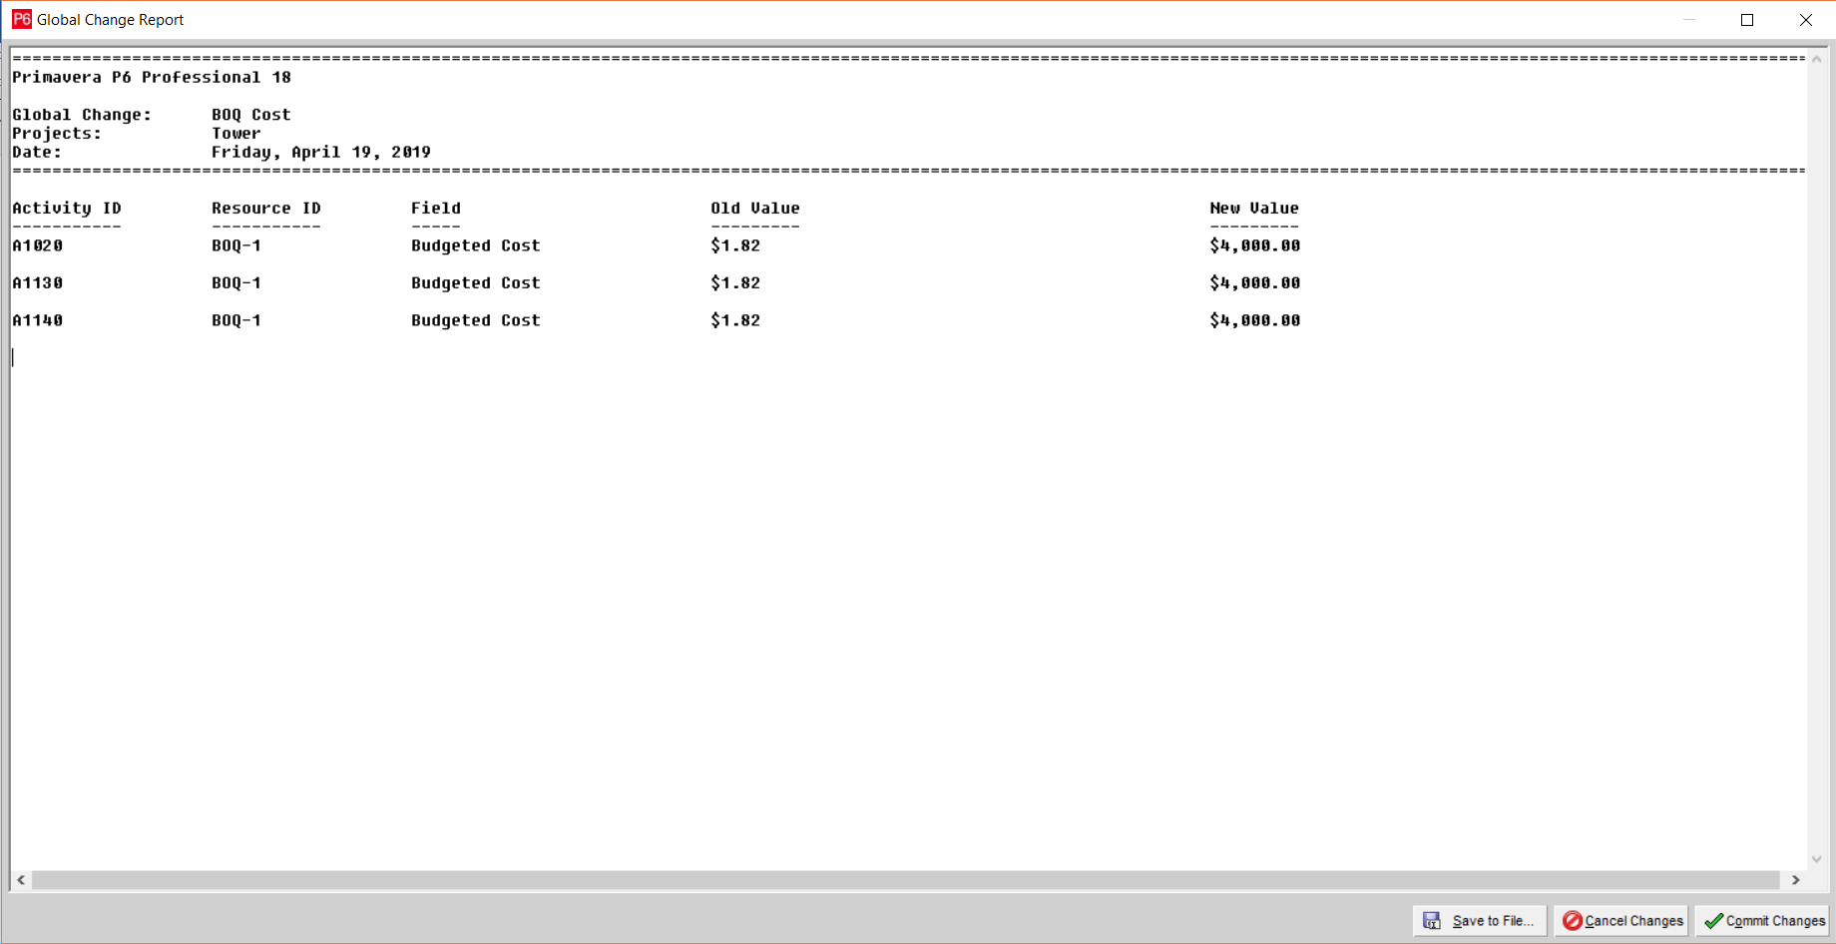Close the Global Change Report window

point(1806,20)
